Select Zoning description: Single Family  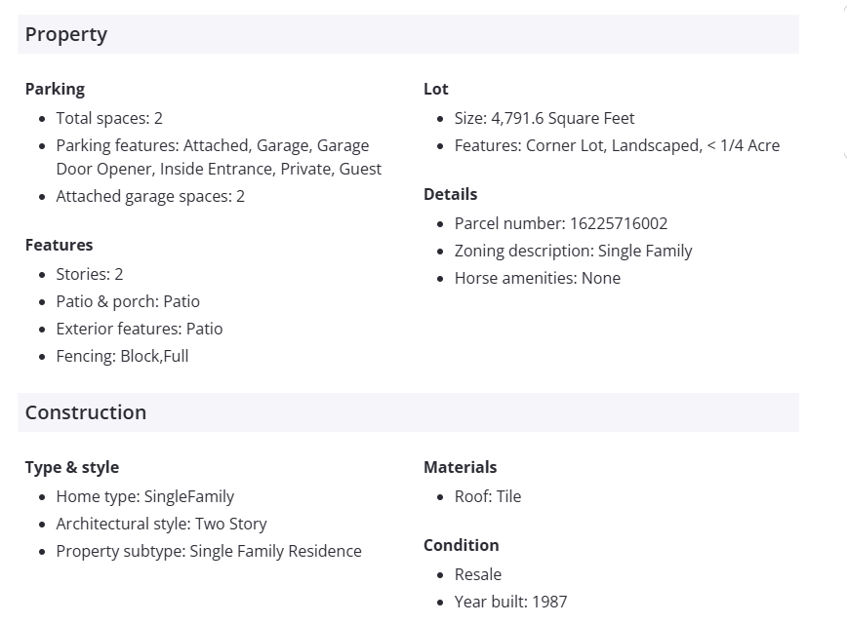coord(573,251)
